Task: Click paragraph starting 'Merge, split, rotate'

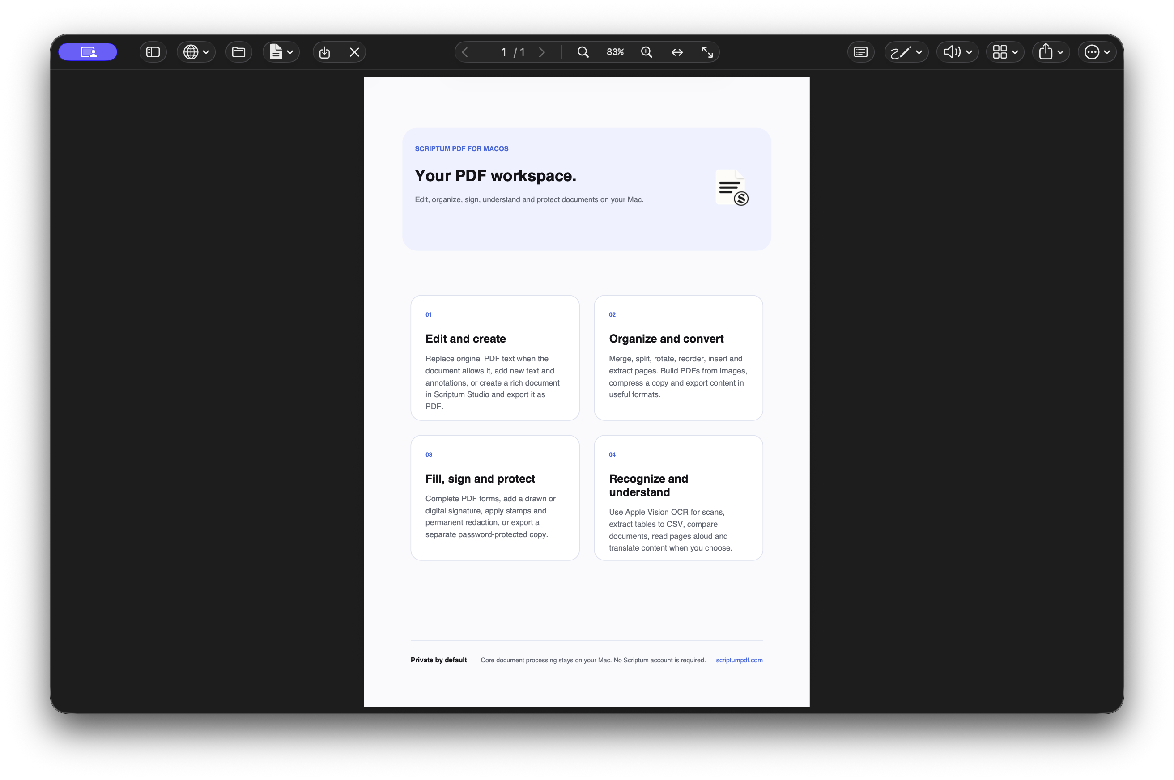Action: pyautogui.click(x=678, y=377)
